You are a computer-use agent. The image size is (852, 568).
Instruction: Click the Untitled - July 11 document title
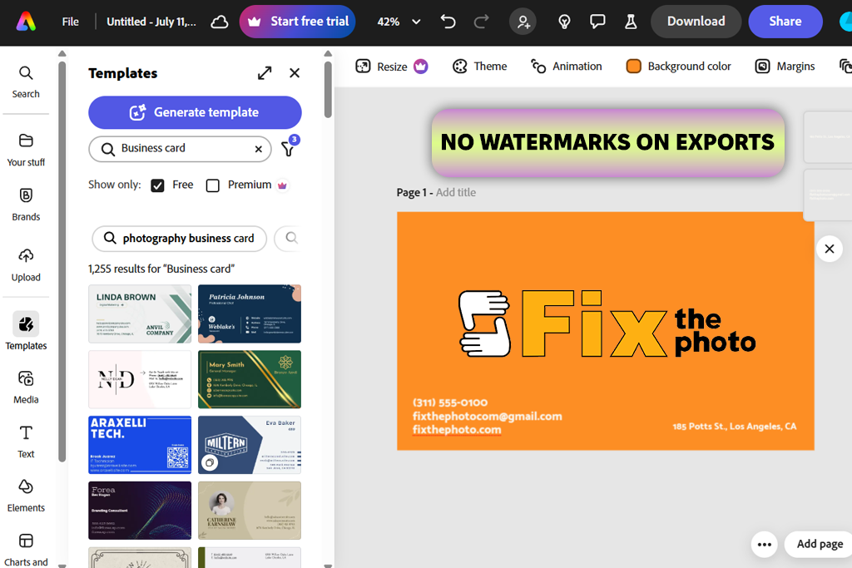151,22
